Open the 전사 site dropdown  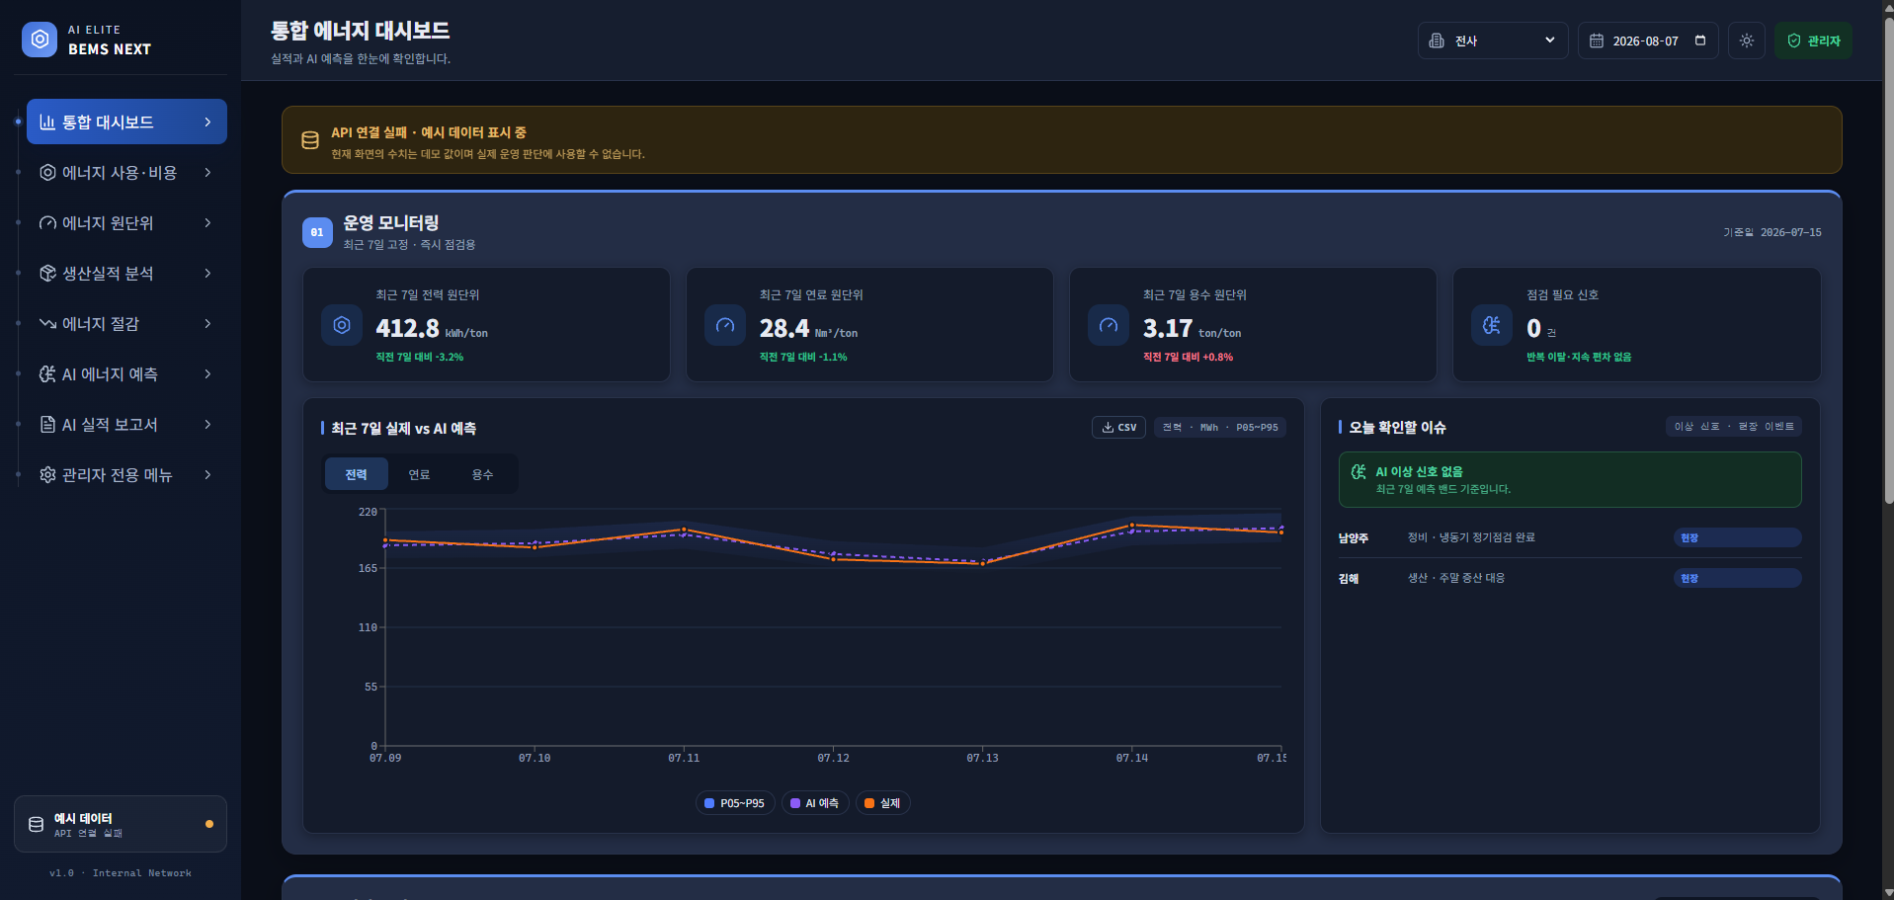tap(1493, 41)
